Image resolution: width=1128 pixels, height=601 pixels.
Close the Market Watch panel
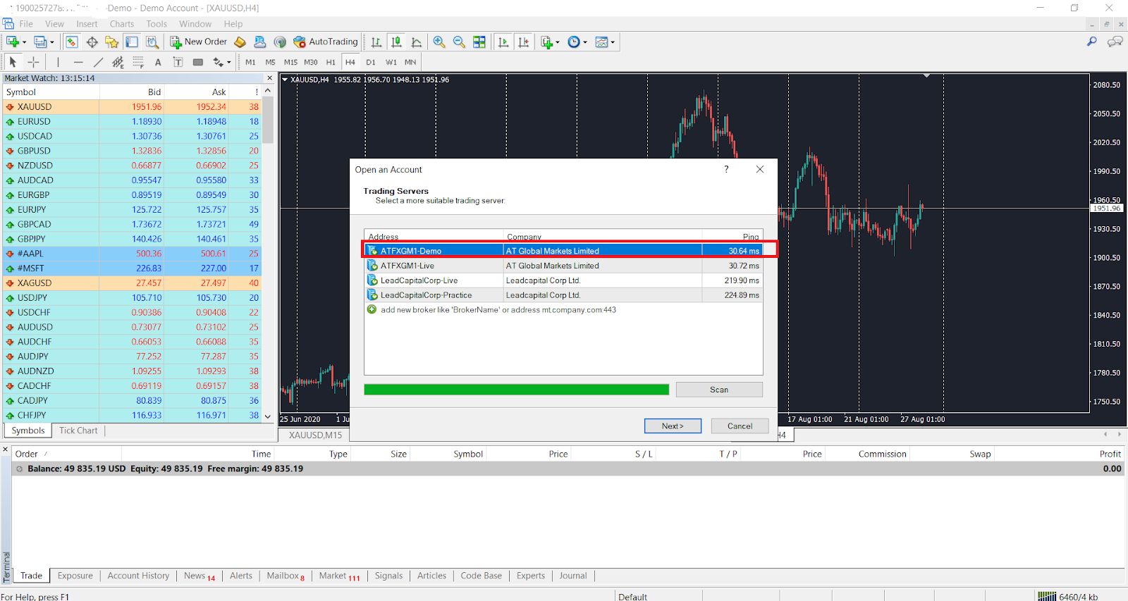[269, 78]
